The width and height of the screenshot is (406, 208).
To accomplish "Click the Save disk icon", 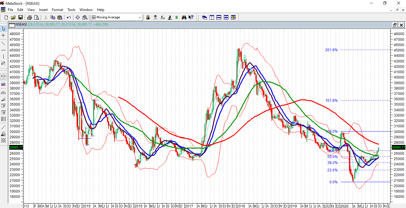I will pyautogui.click(x=20, y=18).
